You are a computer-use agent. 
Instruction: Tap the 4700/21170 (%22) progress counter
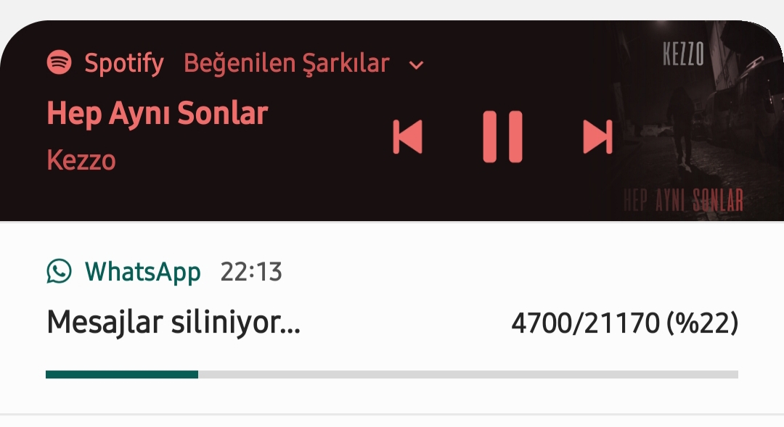point(624,323)
